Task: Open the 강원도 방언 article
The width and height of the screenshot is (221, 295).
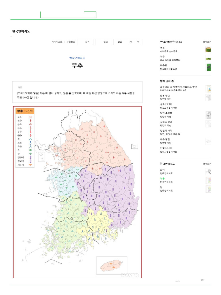Action: (166, 122)
